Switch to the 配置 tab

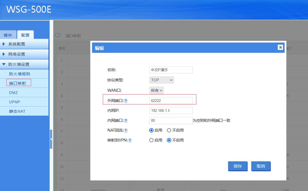pyautogui.click(x=25, y=35)
